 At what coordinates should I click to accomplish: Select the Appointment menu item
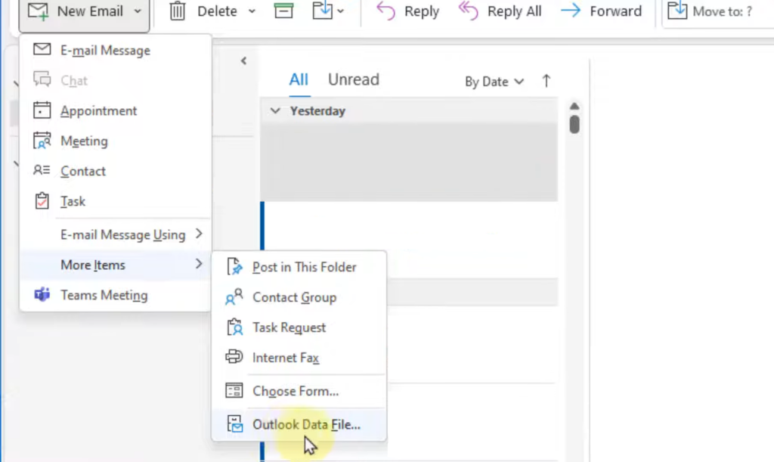click(116, 110)
